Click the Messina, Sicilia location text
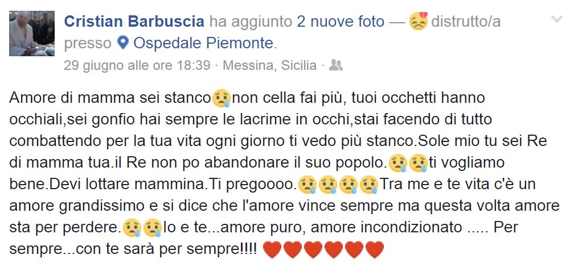574x267 pixels. click(269, 65)
